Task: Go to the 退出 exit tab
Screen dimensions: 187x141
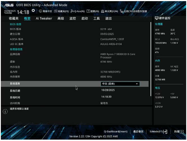Action: pos(108,18)
